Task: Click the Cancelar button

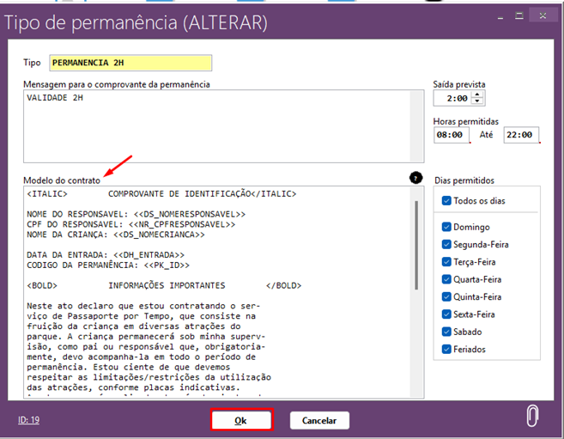Action: coord(319,420)
